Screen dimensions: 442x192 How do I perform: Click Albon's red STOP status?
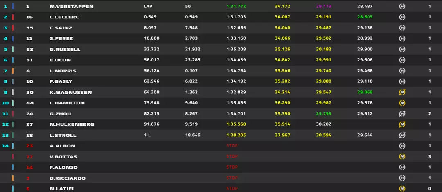(232, 146)
